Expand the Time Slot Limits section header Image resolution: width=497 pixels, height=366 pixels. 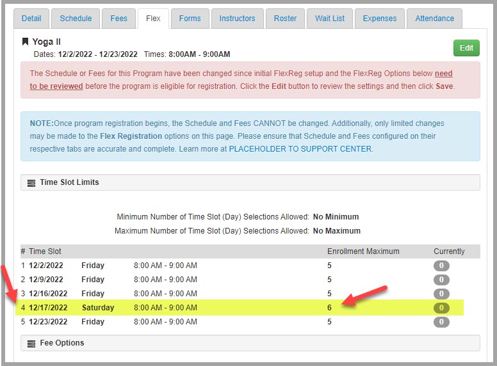pos(250,182)
